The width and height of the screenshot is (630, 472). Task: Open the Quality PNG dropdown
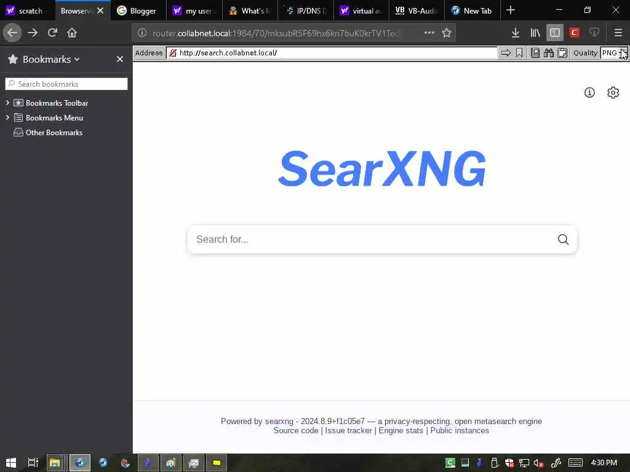(x=614, y=53)
